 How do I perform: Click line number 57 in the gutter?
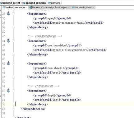coord(4,113)
